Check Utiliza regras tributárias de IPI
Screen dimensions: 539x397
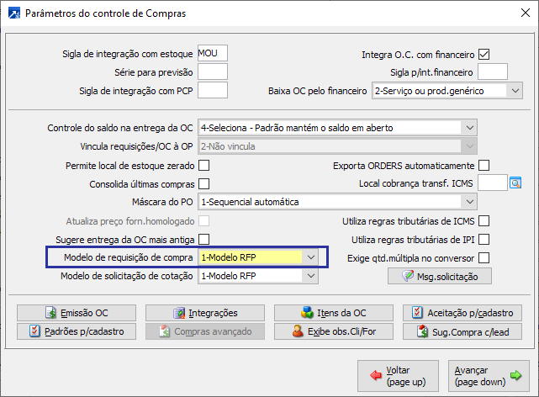pos(484,239)
